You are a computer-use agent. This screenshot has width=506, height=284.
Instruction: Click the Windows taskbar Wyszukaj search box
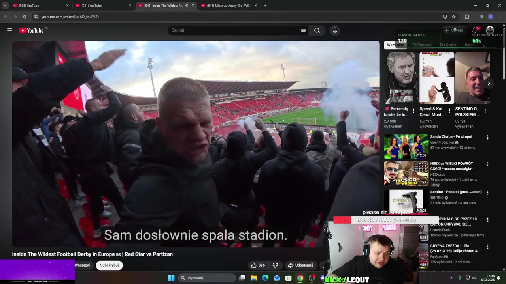[207, 278]
